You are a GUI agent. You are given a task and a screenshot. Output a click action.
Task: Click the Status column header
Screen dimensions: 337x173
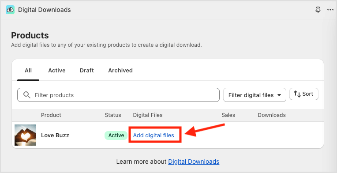click(x=113, y=115)
